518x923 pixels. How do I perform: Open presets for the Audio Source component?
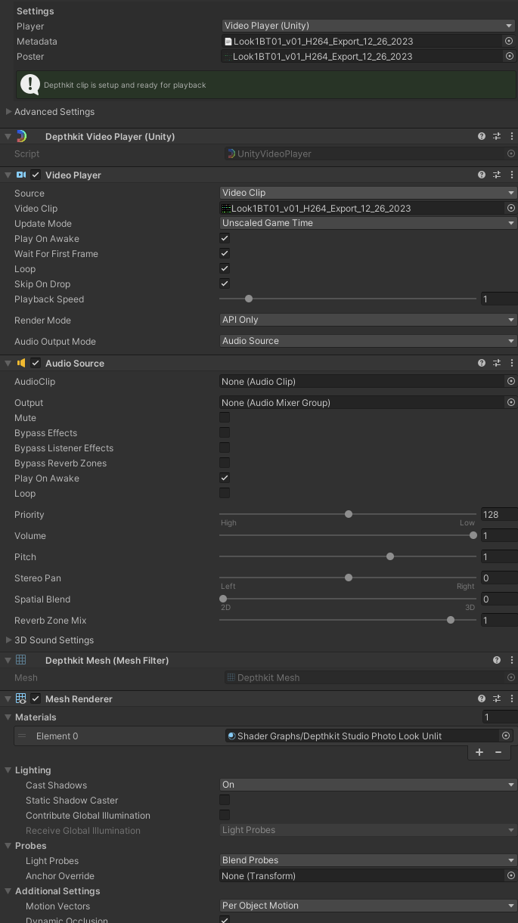(x=497, y=363)
